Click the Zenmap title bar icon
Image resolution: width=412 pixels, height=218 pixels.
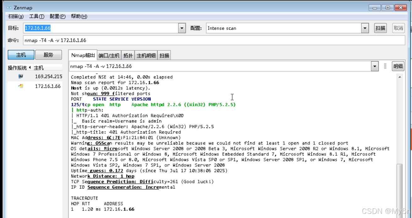pos(9,8)
